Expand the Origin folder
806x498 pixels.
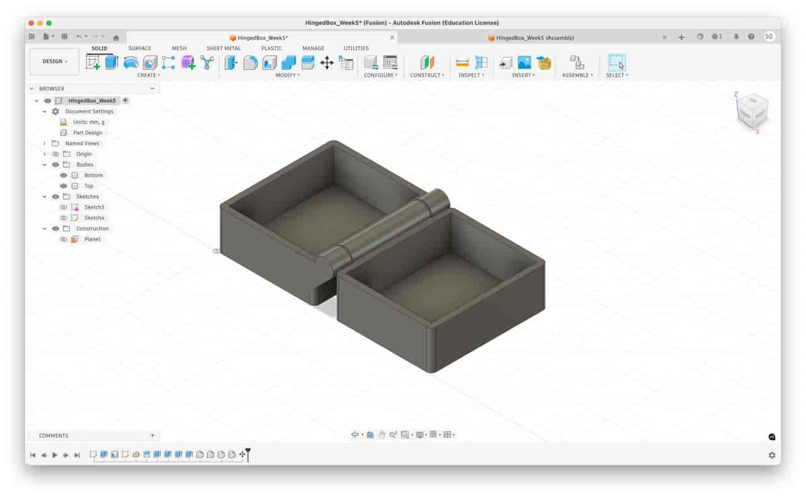[x=45, y=154]
